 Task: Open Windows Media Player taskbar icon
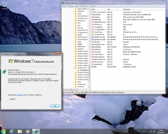pyautogui.click(x=28, y=132)
